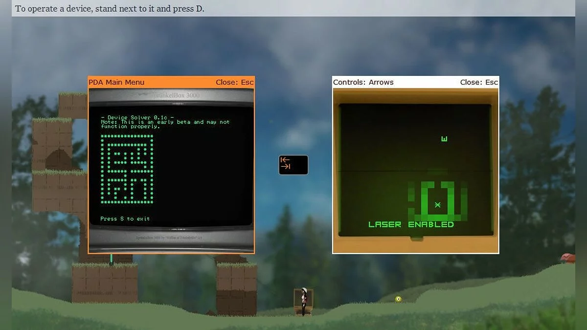Click the 'Press S to exit' text
This screenshot has width=587, height=330.
(125, 219)
